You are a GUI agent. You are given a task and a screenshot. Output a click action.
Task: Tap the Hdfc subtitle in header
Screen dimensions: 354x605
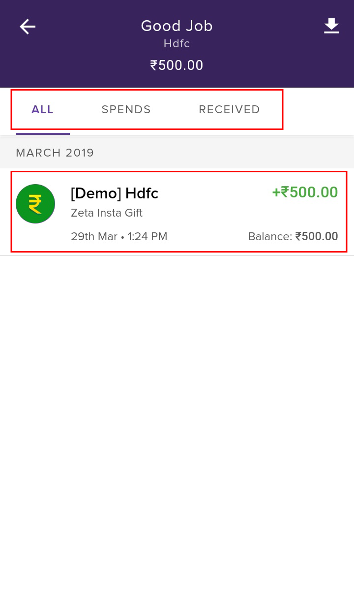177,44
